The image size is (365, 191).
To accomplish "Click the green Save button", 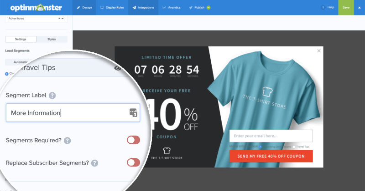I will point(346,7).
